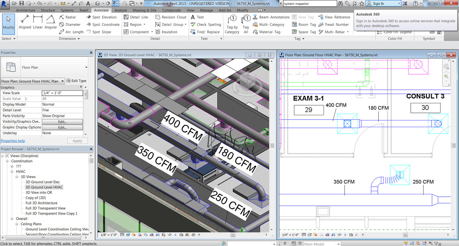The image size is (459, 246).
Task: Start the Revision Cloud tool
Action: click(x=171, y=17)
